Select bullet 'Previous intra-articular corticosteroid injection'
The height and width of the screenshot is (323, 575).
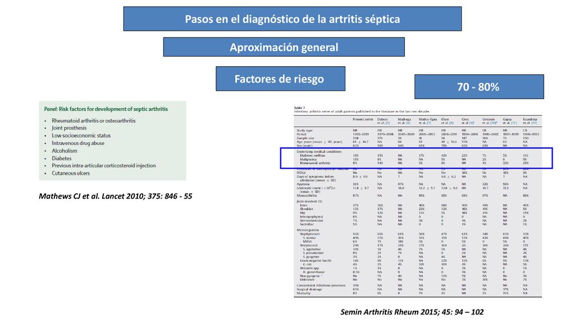click(103, 165)
